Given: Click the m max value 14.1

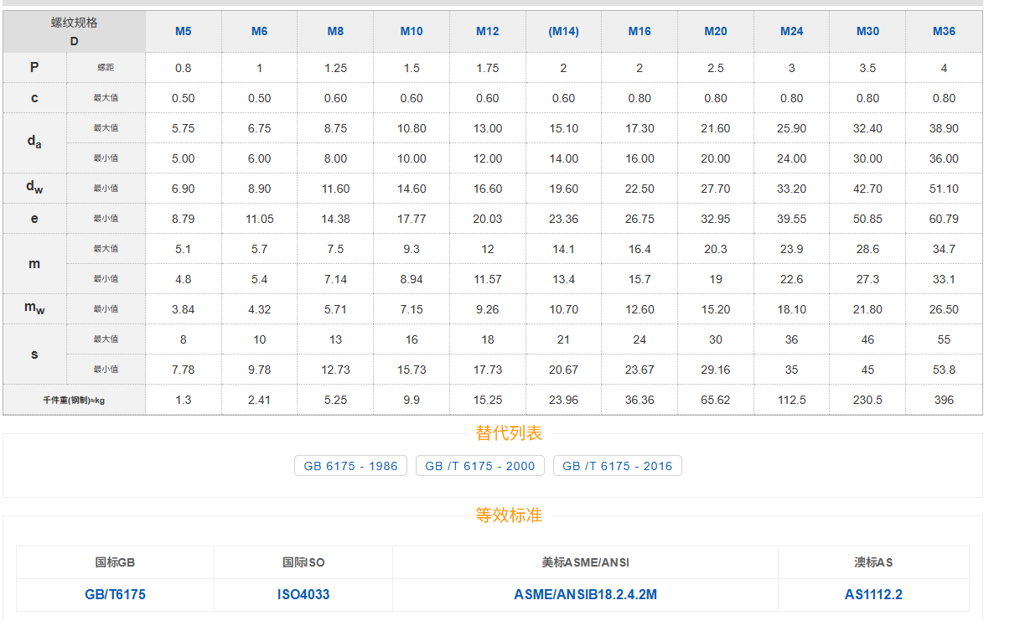Looking at the screenshot, I should pyautogui.click(x=563, y=249).
